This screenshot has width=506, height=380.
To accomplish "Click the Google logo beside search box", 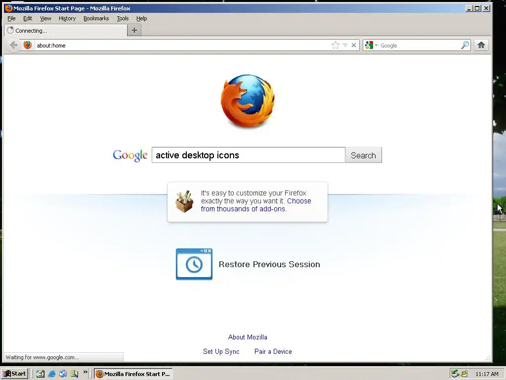I will (130, 155).
